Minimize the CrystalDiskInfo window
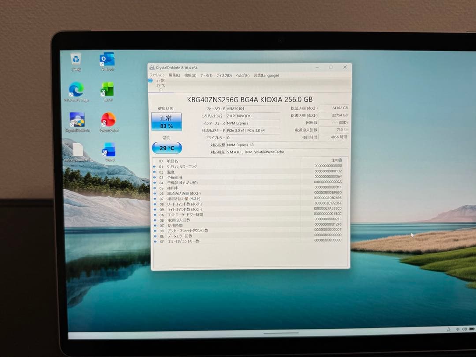The width and height of the screenshot is (476, 357). 317,67
